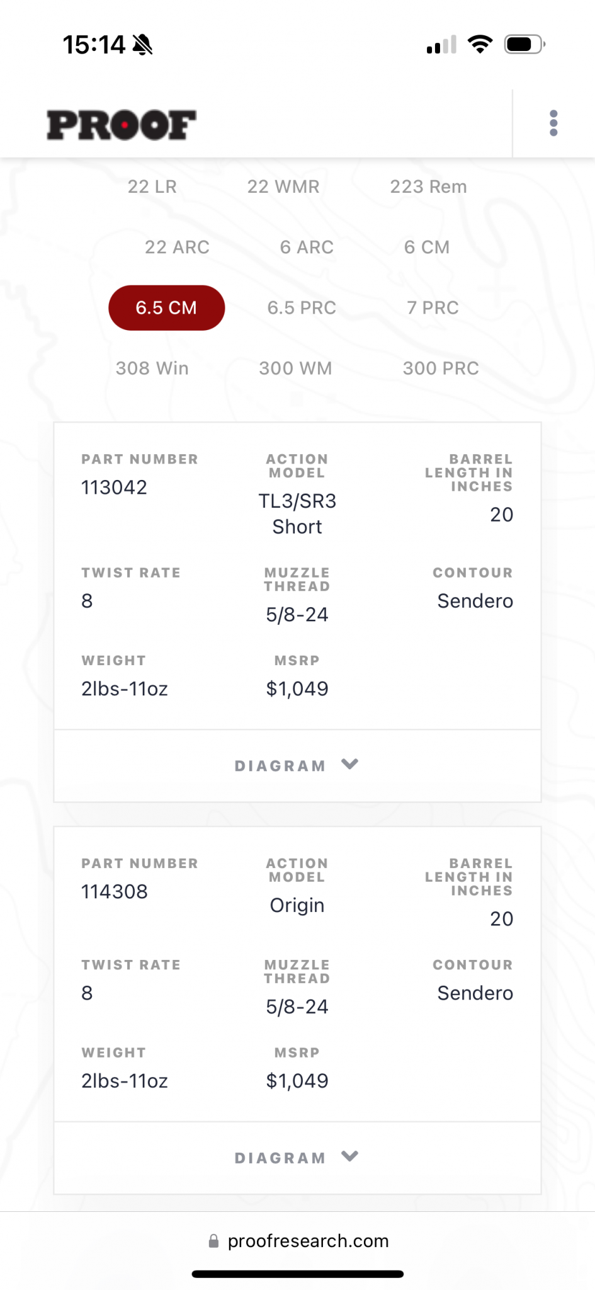This screenshot has width=595, height=1290.
Task: Pick the 22 WMR caliber option
Action: [283, 186]
